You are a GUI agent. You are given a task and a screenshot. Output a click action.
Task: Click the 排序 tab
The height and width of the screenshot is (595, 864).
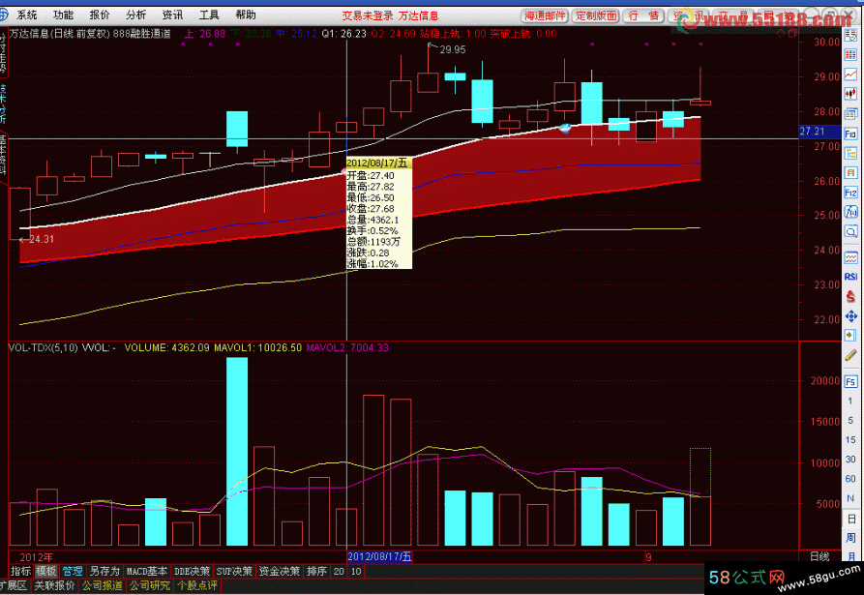316,572
